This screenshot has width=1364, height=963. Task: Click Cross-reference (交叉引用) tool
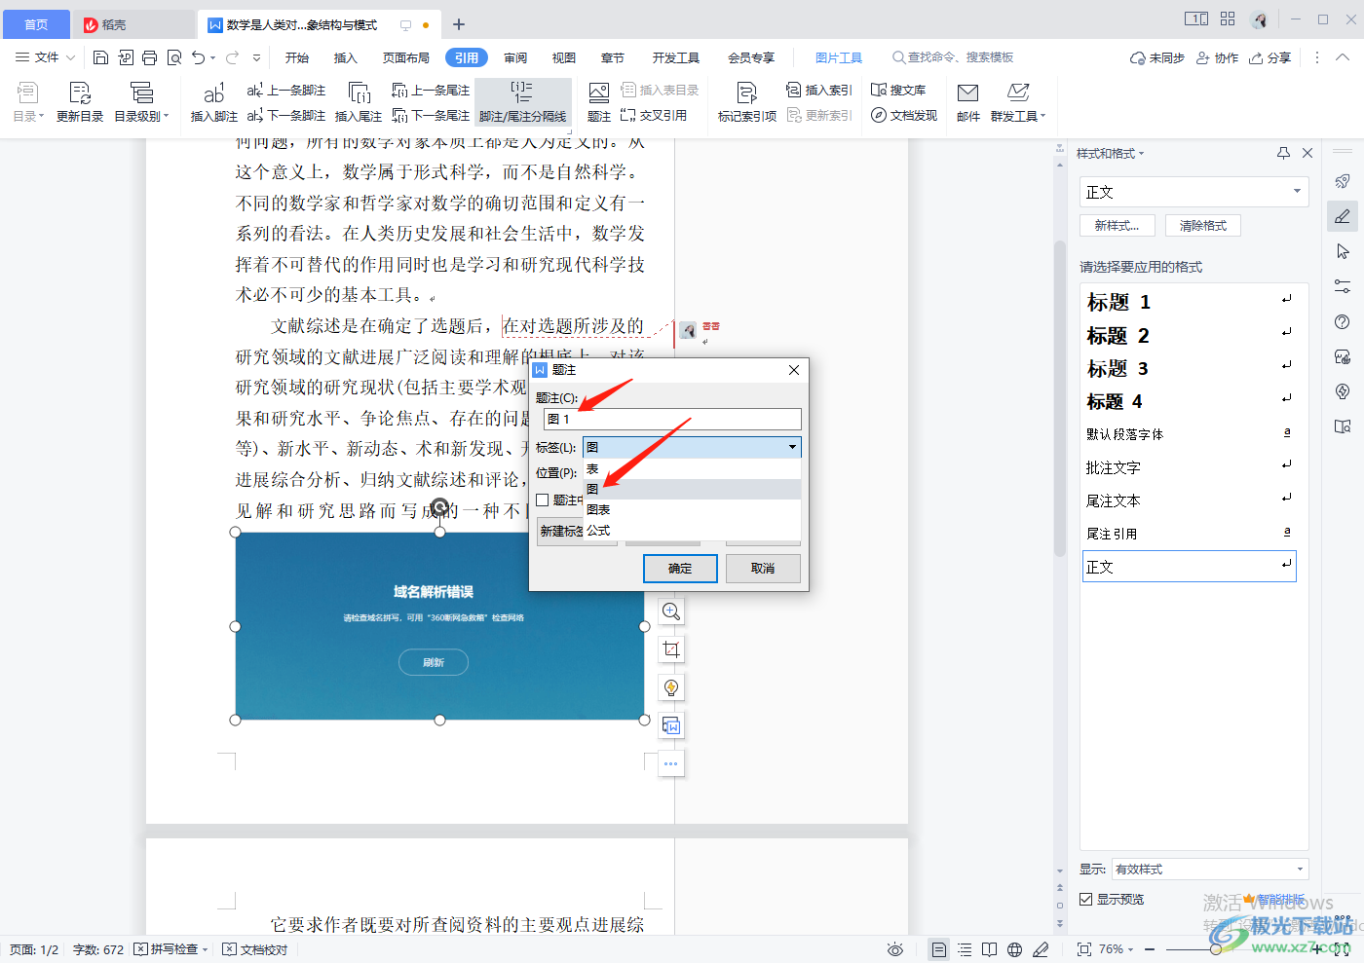tap(654, 115)
